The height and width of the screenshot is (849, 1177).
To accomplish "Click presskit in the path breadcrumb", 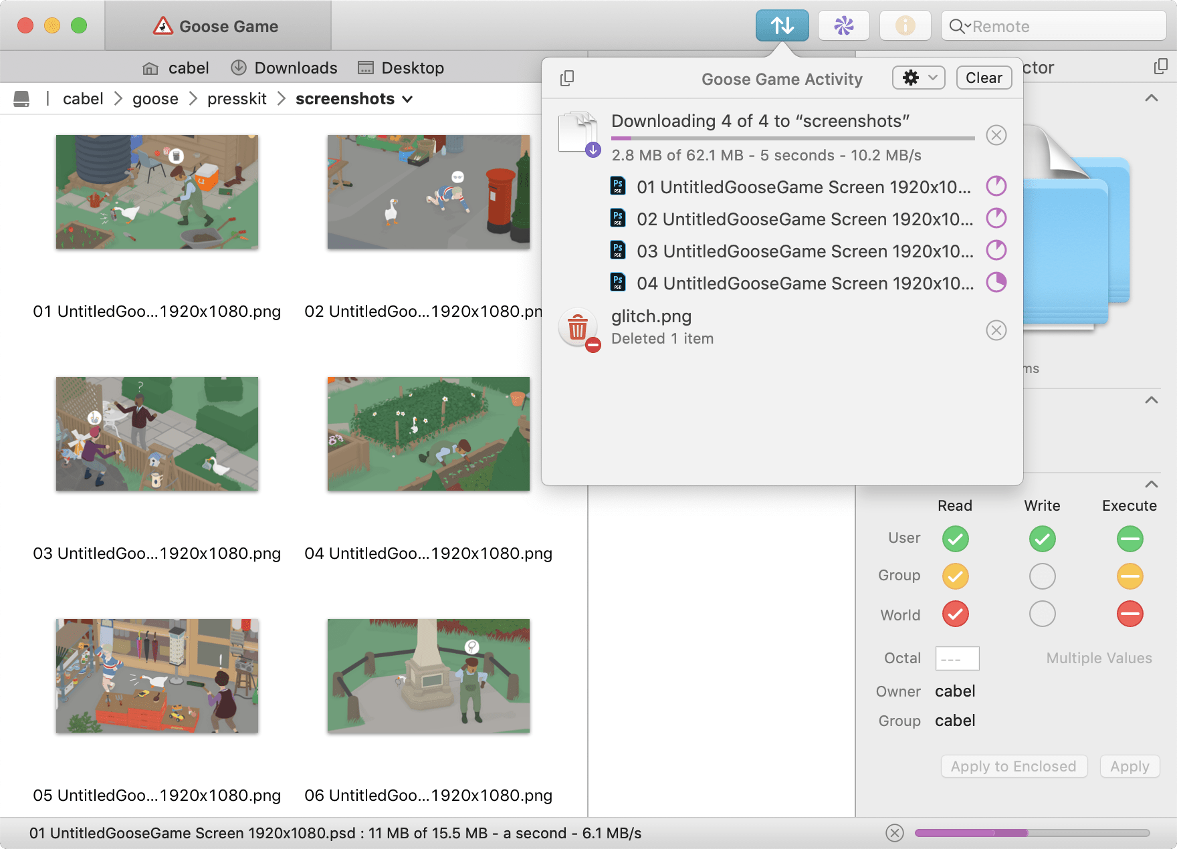I will click(237, 98).
